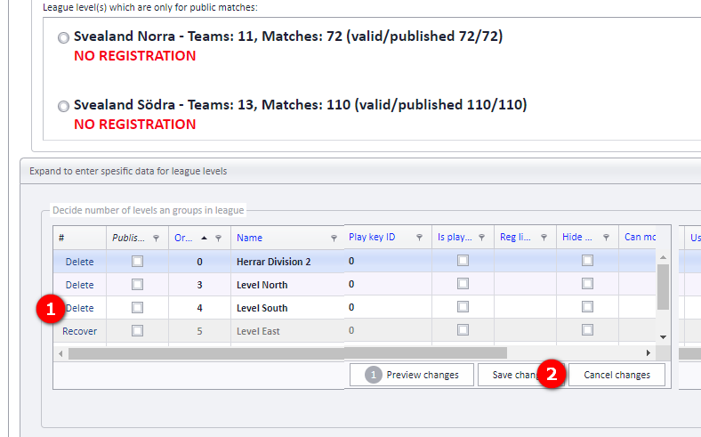
Task: Click the horizontal scrollbar right arrow
Action: (x=649, y=353)
